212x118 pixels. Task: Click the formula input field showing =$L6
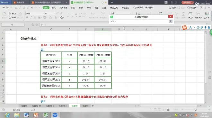[x=139, y=21]
